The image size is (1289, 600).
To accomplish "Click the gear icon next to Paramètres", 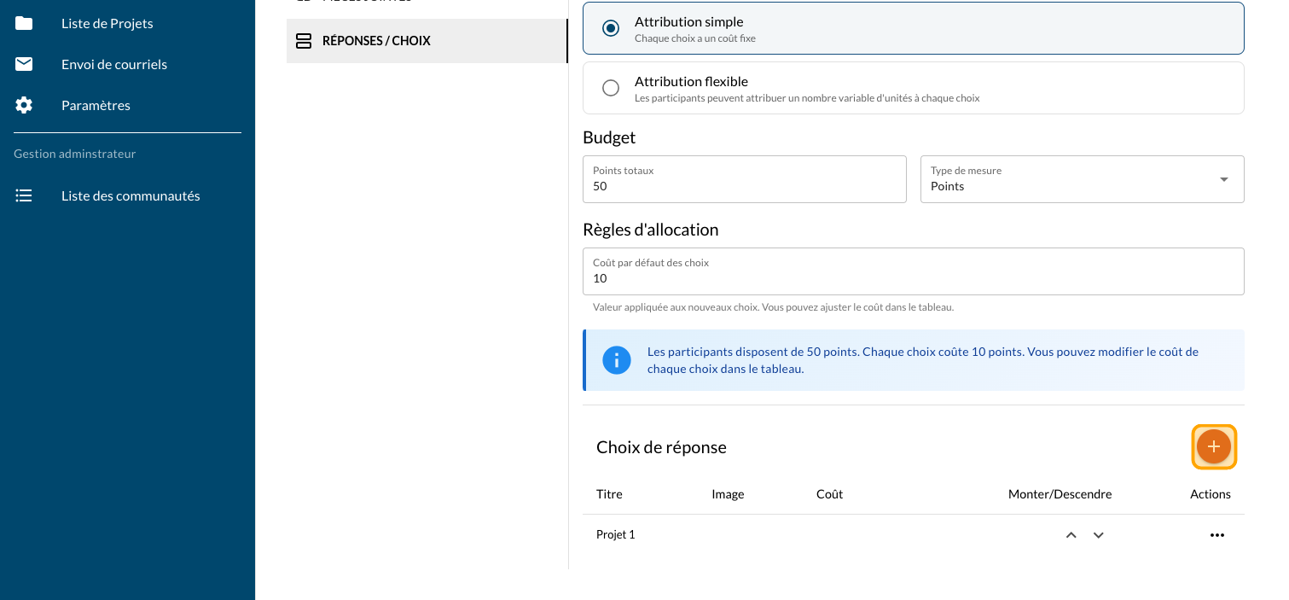I will [x=24, y=105].
